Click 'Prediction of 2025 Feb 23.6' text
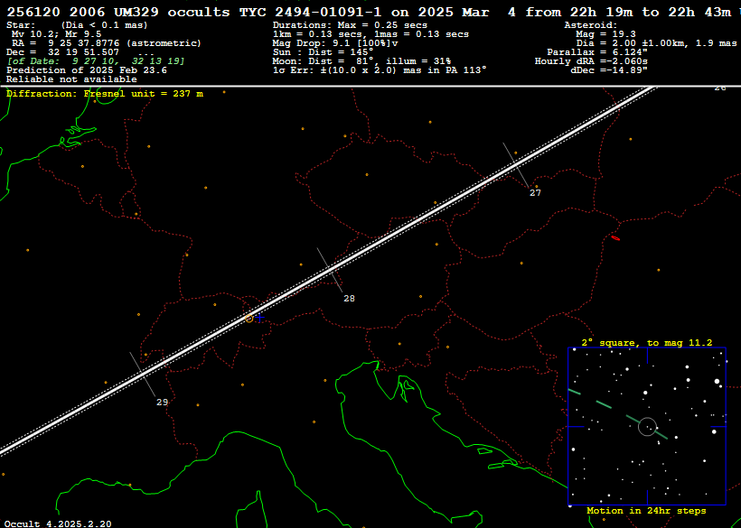The width and height of the screenshot is (741, 528). (x=87, y=70)
